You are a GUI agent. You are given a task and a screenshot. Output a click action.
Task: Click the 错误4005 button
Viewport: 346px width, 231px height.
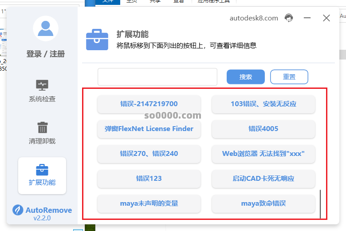(263, 129)
